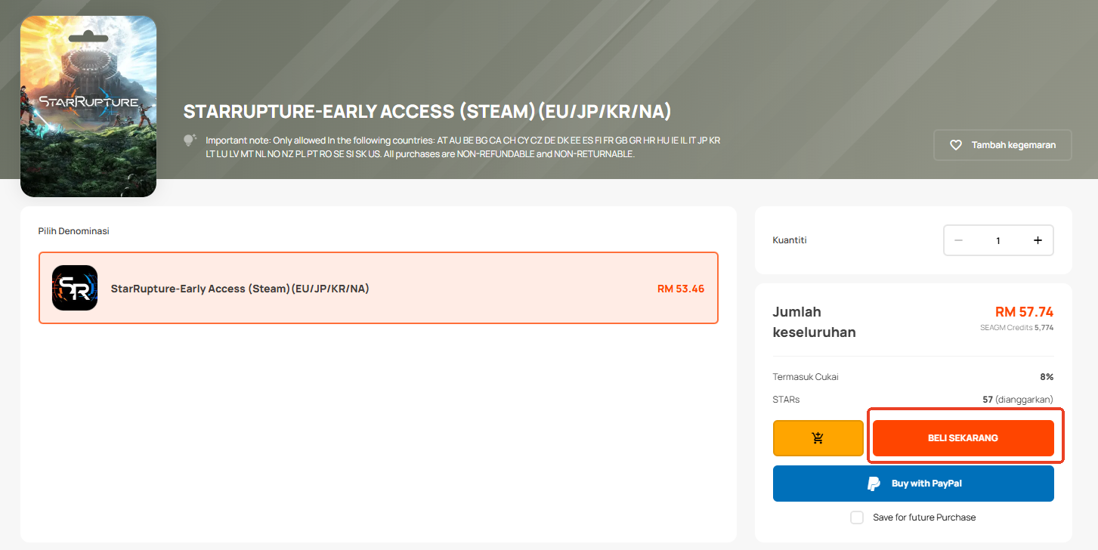The width and height of the screenshot is (1098, 550).
Task: Click the PayPal logo icon
Action: point(874,484)
